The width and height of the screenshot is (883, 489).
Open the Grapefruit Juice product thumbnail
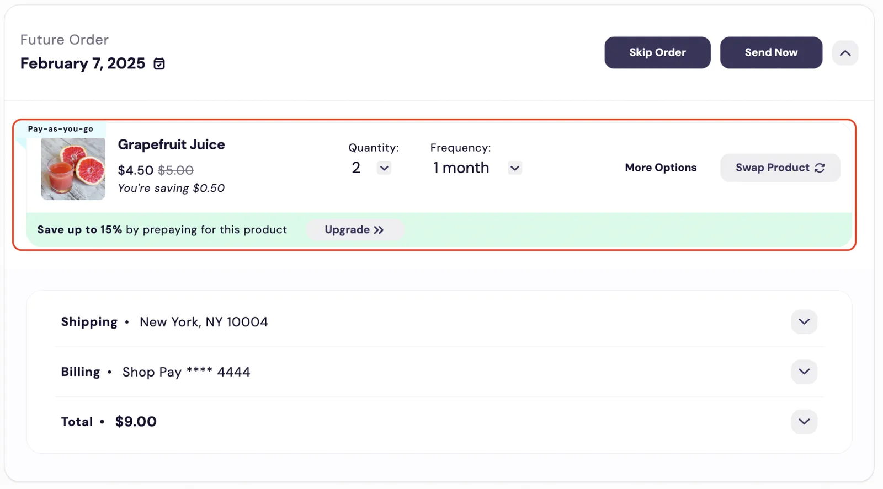(73, 169)
